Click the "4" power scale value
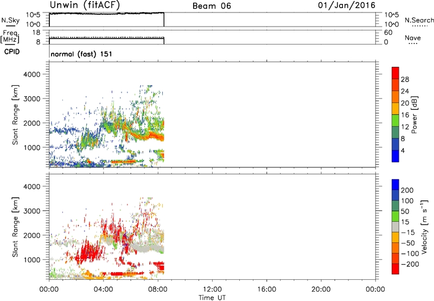Image resolution: width=434 pixels, height=301 pixels. pyautogui.click(x=403, y=150)
